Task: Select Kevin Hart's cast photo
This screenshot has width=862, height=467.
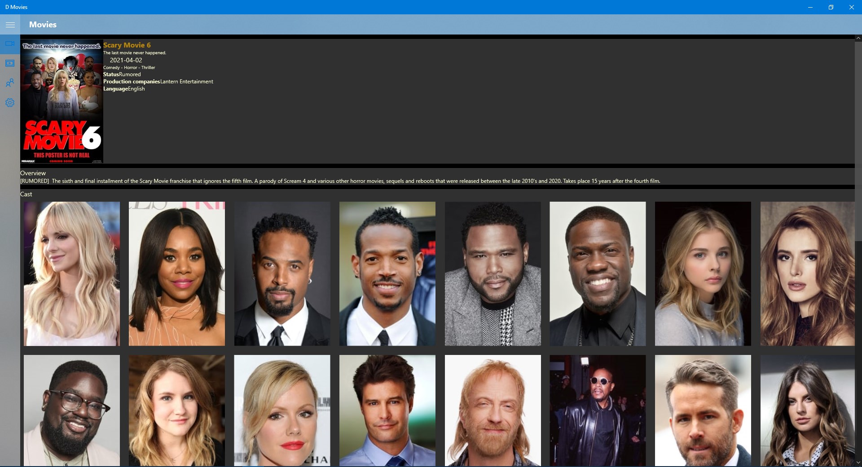Action: [x=598, y=274]
